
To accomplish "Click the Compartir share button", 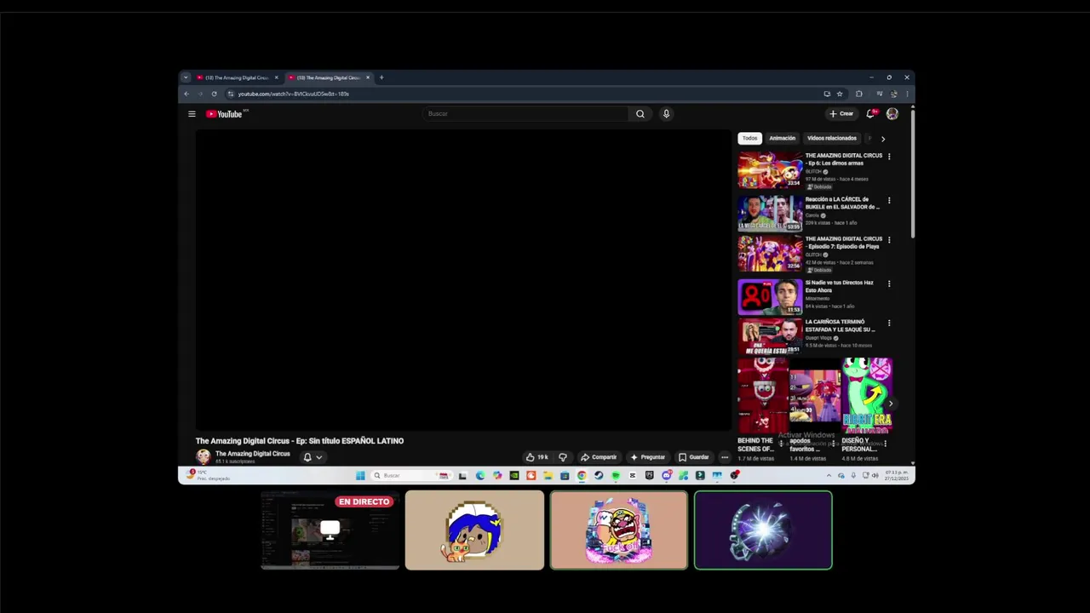I will click(599, 457).
